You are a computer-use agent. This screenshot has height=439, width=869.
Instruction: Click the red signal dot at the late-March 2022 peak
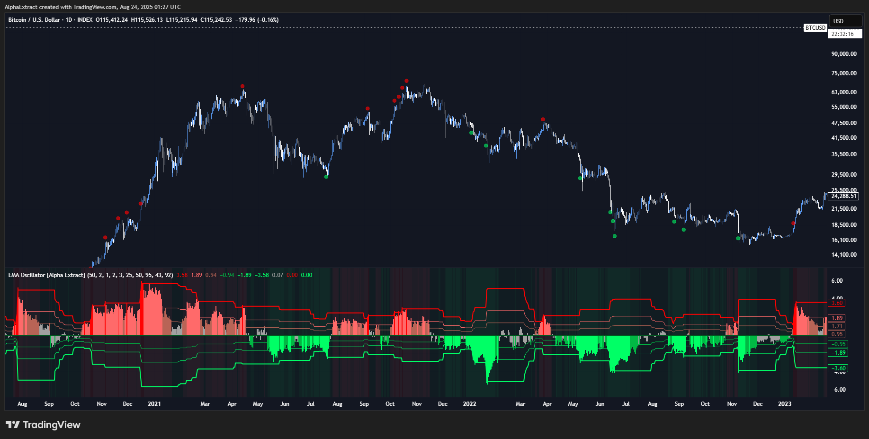543,119
